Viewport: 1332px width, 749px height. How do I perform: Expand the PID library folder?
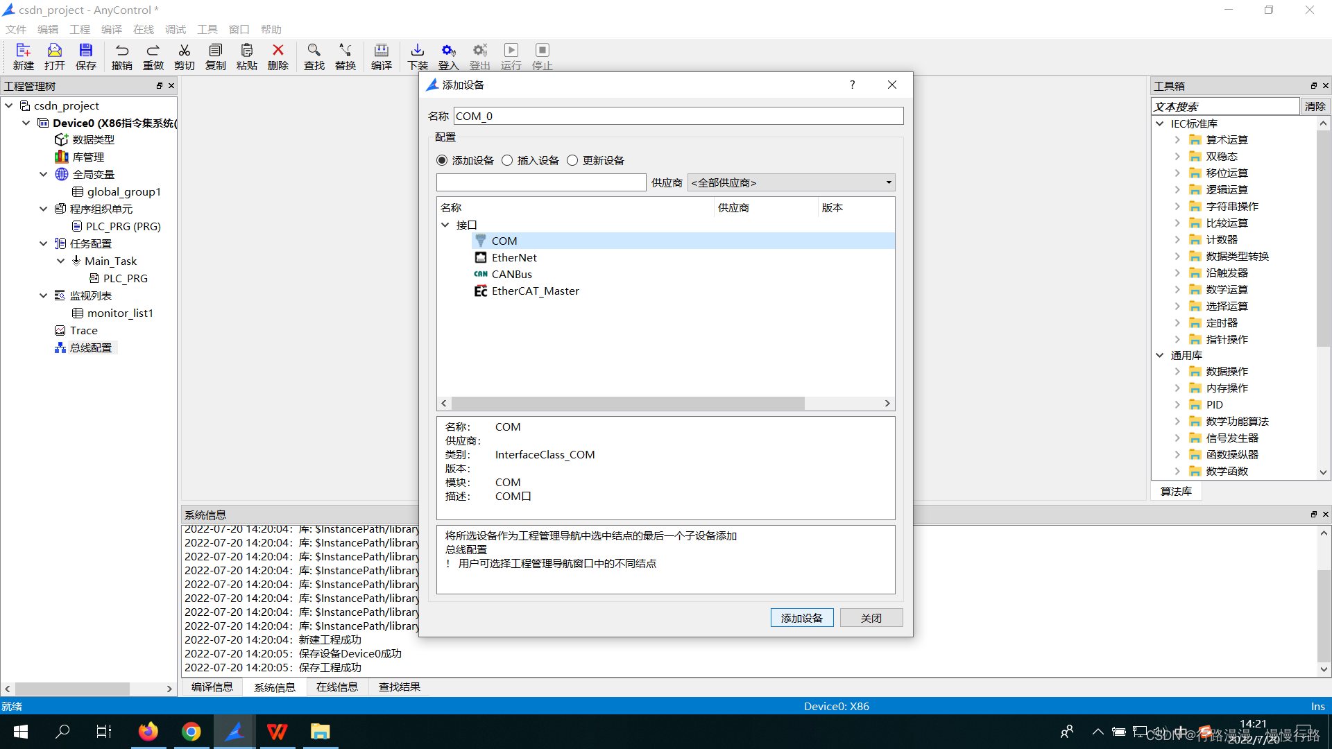click(x=1177, y=404)
